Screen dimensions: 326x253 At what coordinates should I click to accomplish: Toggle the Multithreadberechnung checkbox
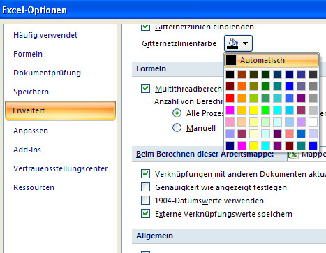point(145,89)
